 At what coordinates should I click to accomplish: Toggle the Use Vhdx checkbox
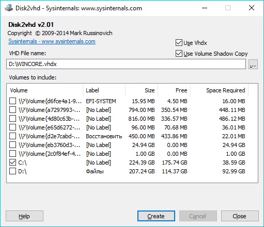click(179, 43)
